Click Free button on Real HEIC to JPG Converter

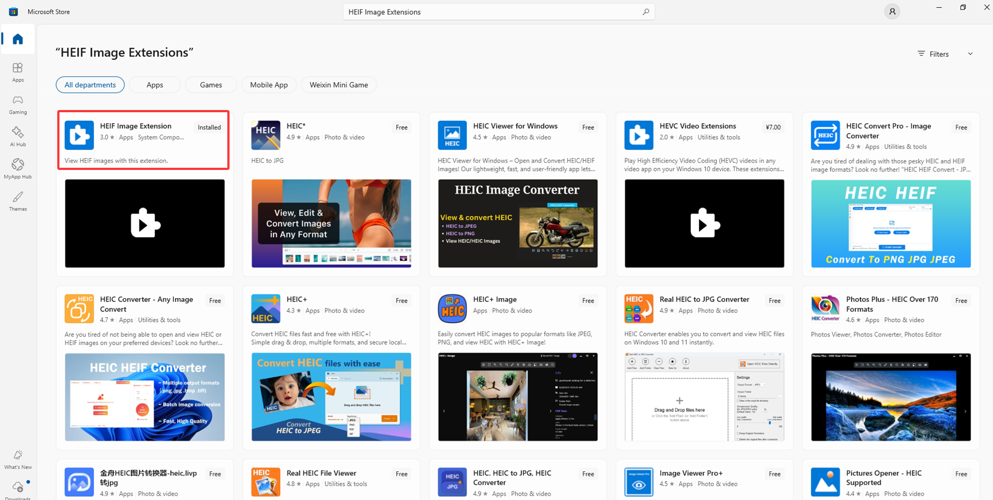775,300
